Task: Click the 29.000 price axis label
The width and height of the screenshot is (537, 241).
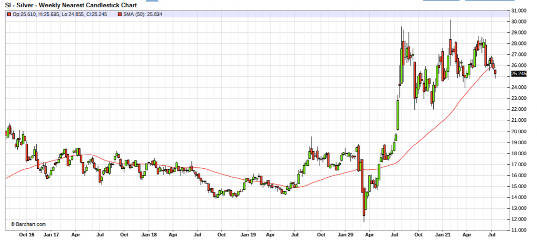Action: pos(519,32)
